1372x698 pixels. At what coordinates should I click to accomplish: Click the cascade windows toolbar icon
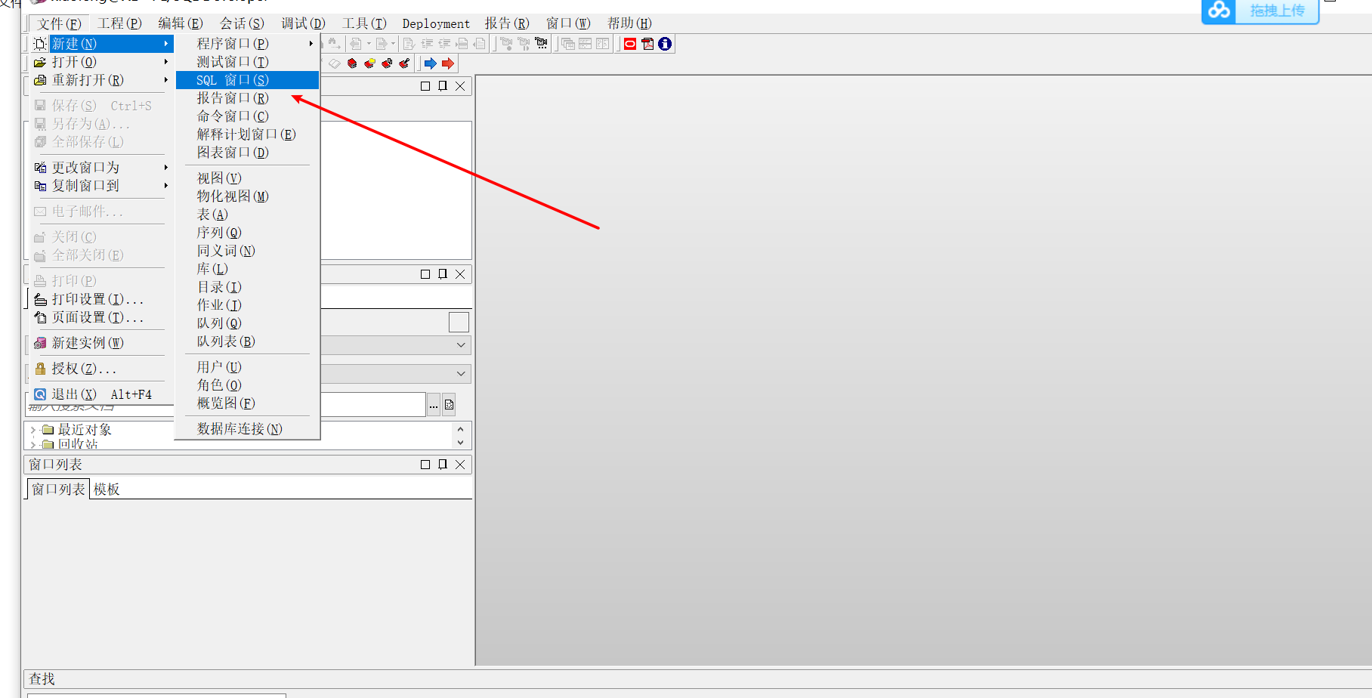pos(567,44)
